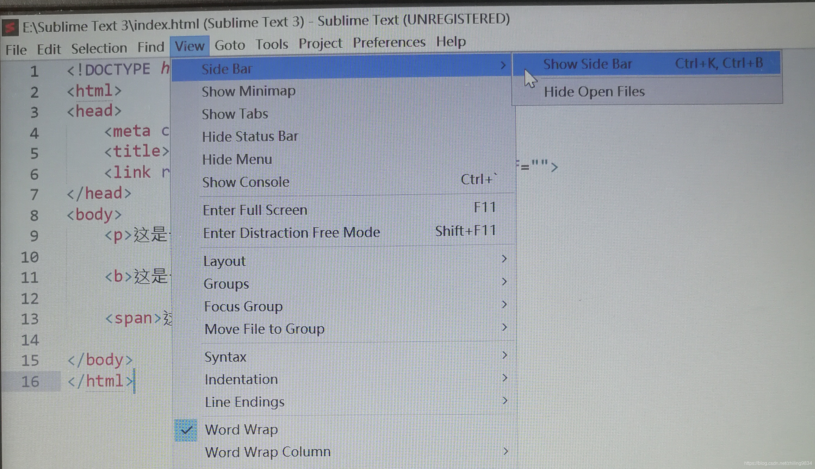Open the Goto menu
The width and height of the screenshot is (815, 469).
point(230,45)
